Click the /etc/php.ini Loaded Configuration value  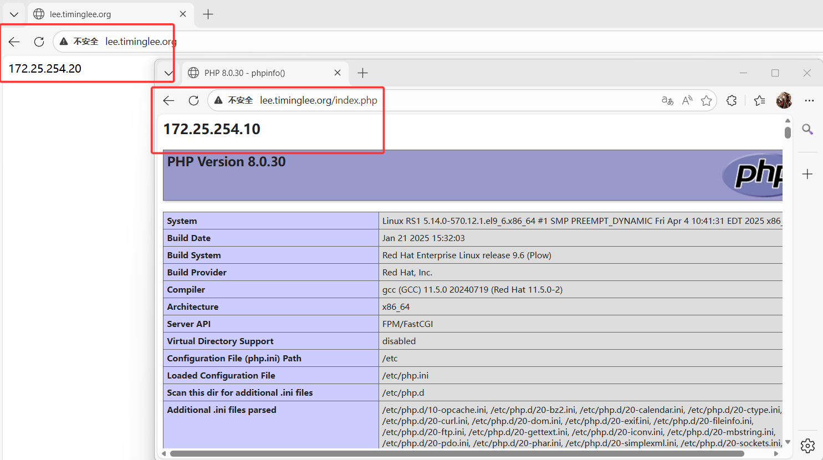coord(405,375)
